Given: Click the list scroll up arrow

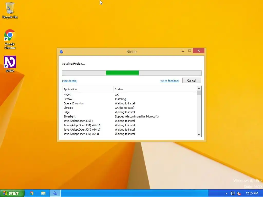Looking at the screenshot, I should (x=199, y=88).
